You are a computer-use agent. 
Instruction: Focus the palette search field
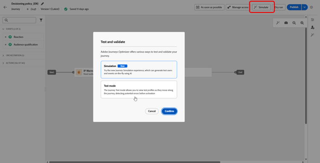click(x=19, y=20)
